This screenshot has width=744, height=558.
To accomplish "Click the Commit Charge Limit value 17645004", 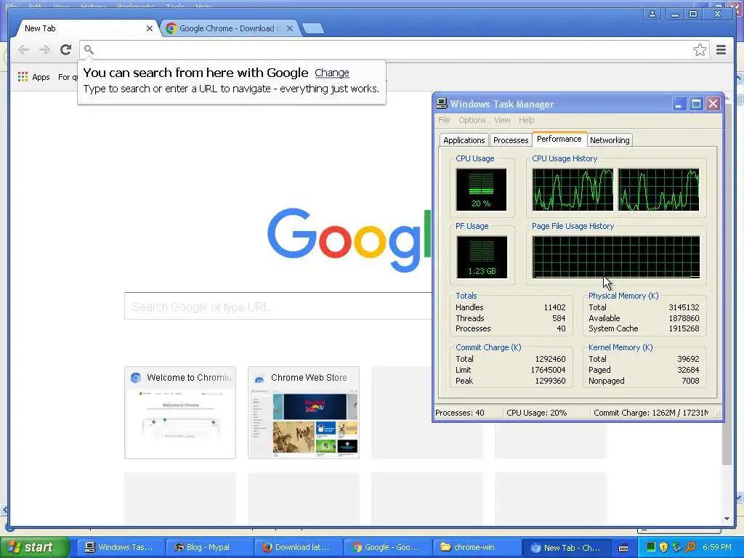I will 548,370.
